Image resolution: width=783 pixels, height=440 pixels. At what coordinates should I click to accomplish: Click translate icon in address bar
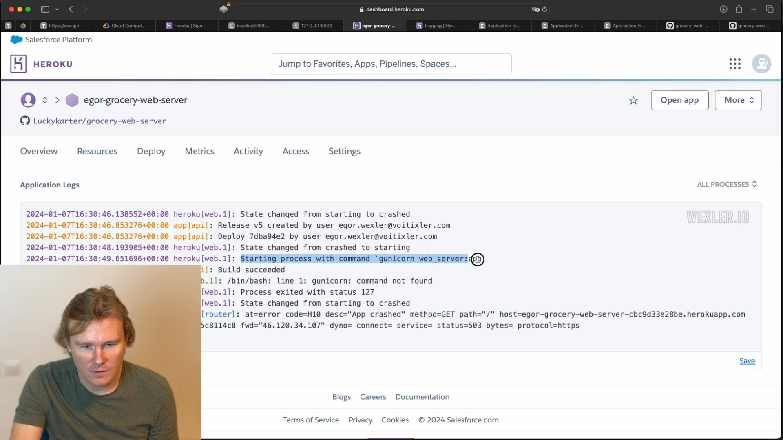(x=535, y=9)
